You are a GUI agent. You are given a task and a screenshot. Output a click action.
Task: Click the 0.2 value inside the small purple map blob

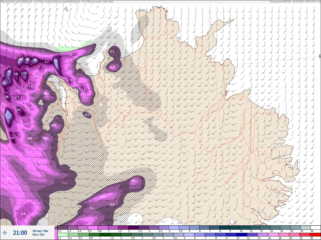pyautogui.click(x=87, y=115)
